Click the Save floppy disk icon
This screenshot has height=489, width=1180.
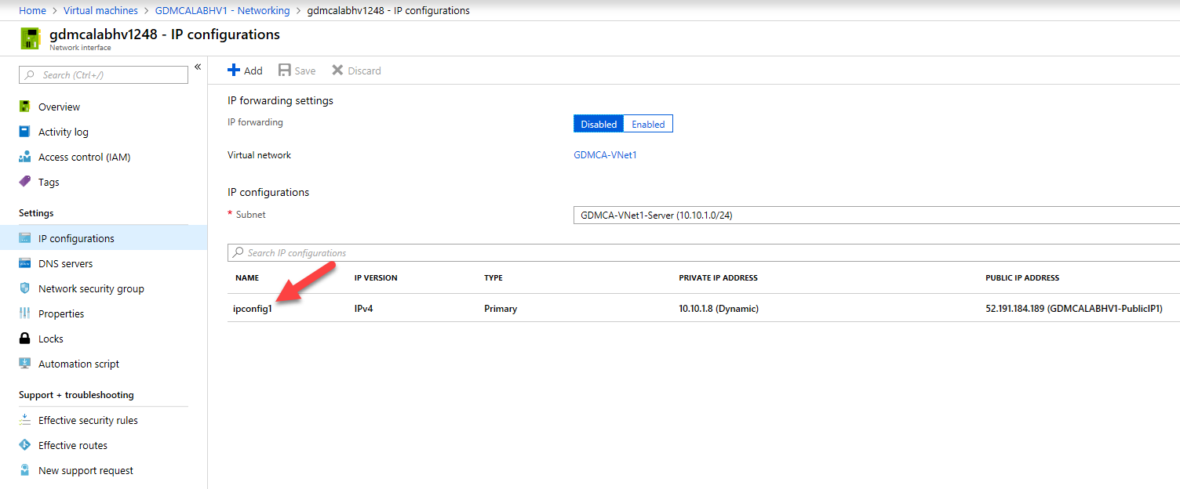click(285, 71)
